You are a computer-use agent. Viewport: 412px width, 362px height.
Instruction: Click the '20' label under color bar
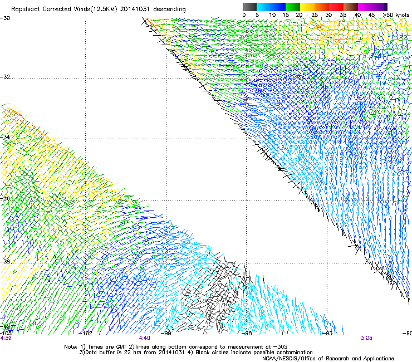coord(300,15)
